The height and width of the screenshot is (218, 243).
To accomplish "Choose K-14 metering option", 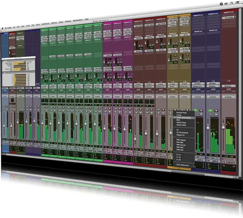I will (x=179, y=157).
